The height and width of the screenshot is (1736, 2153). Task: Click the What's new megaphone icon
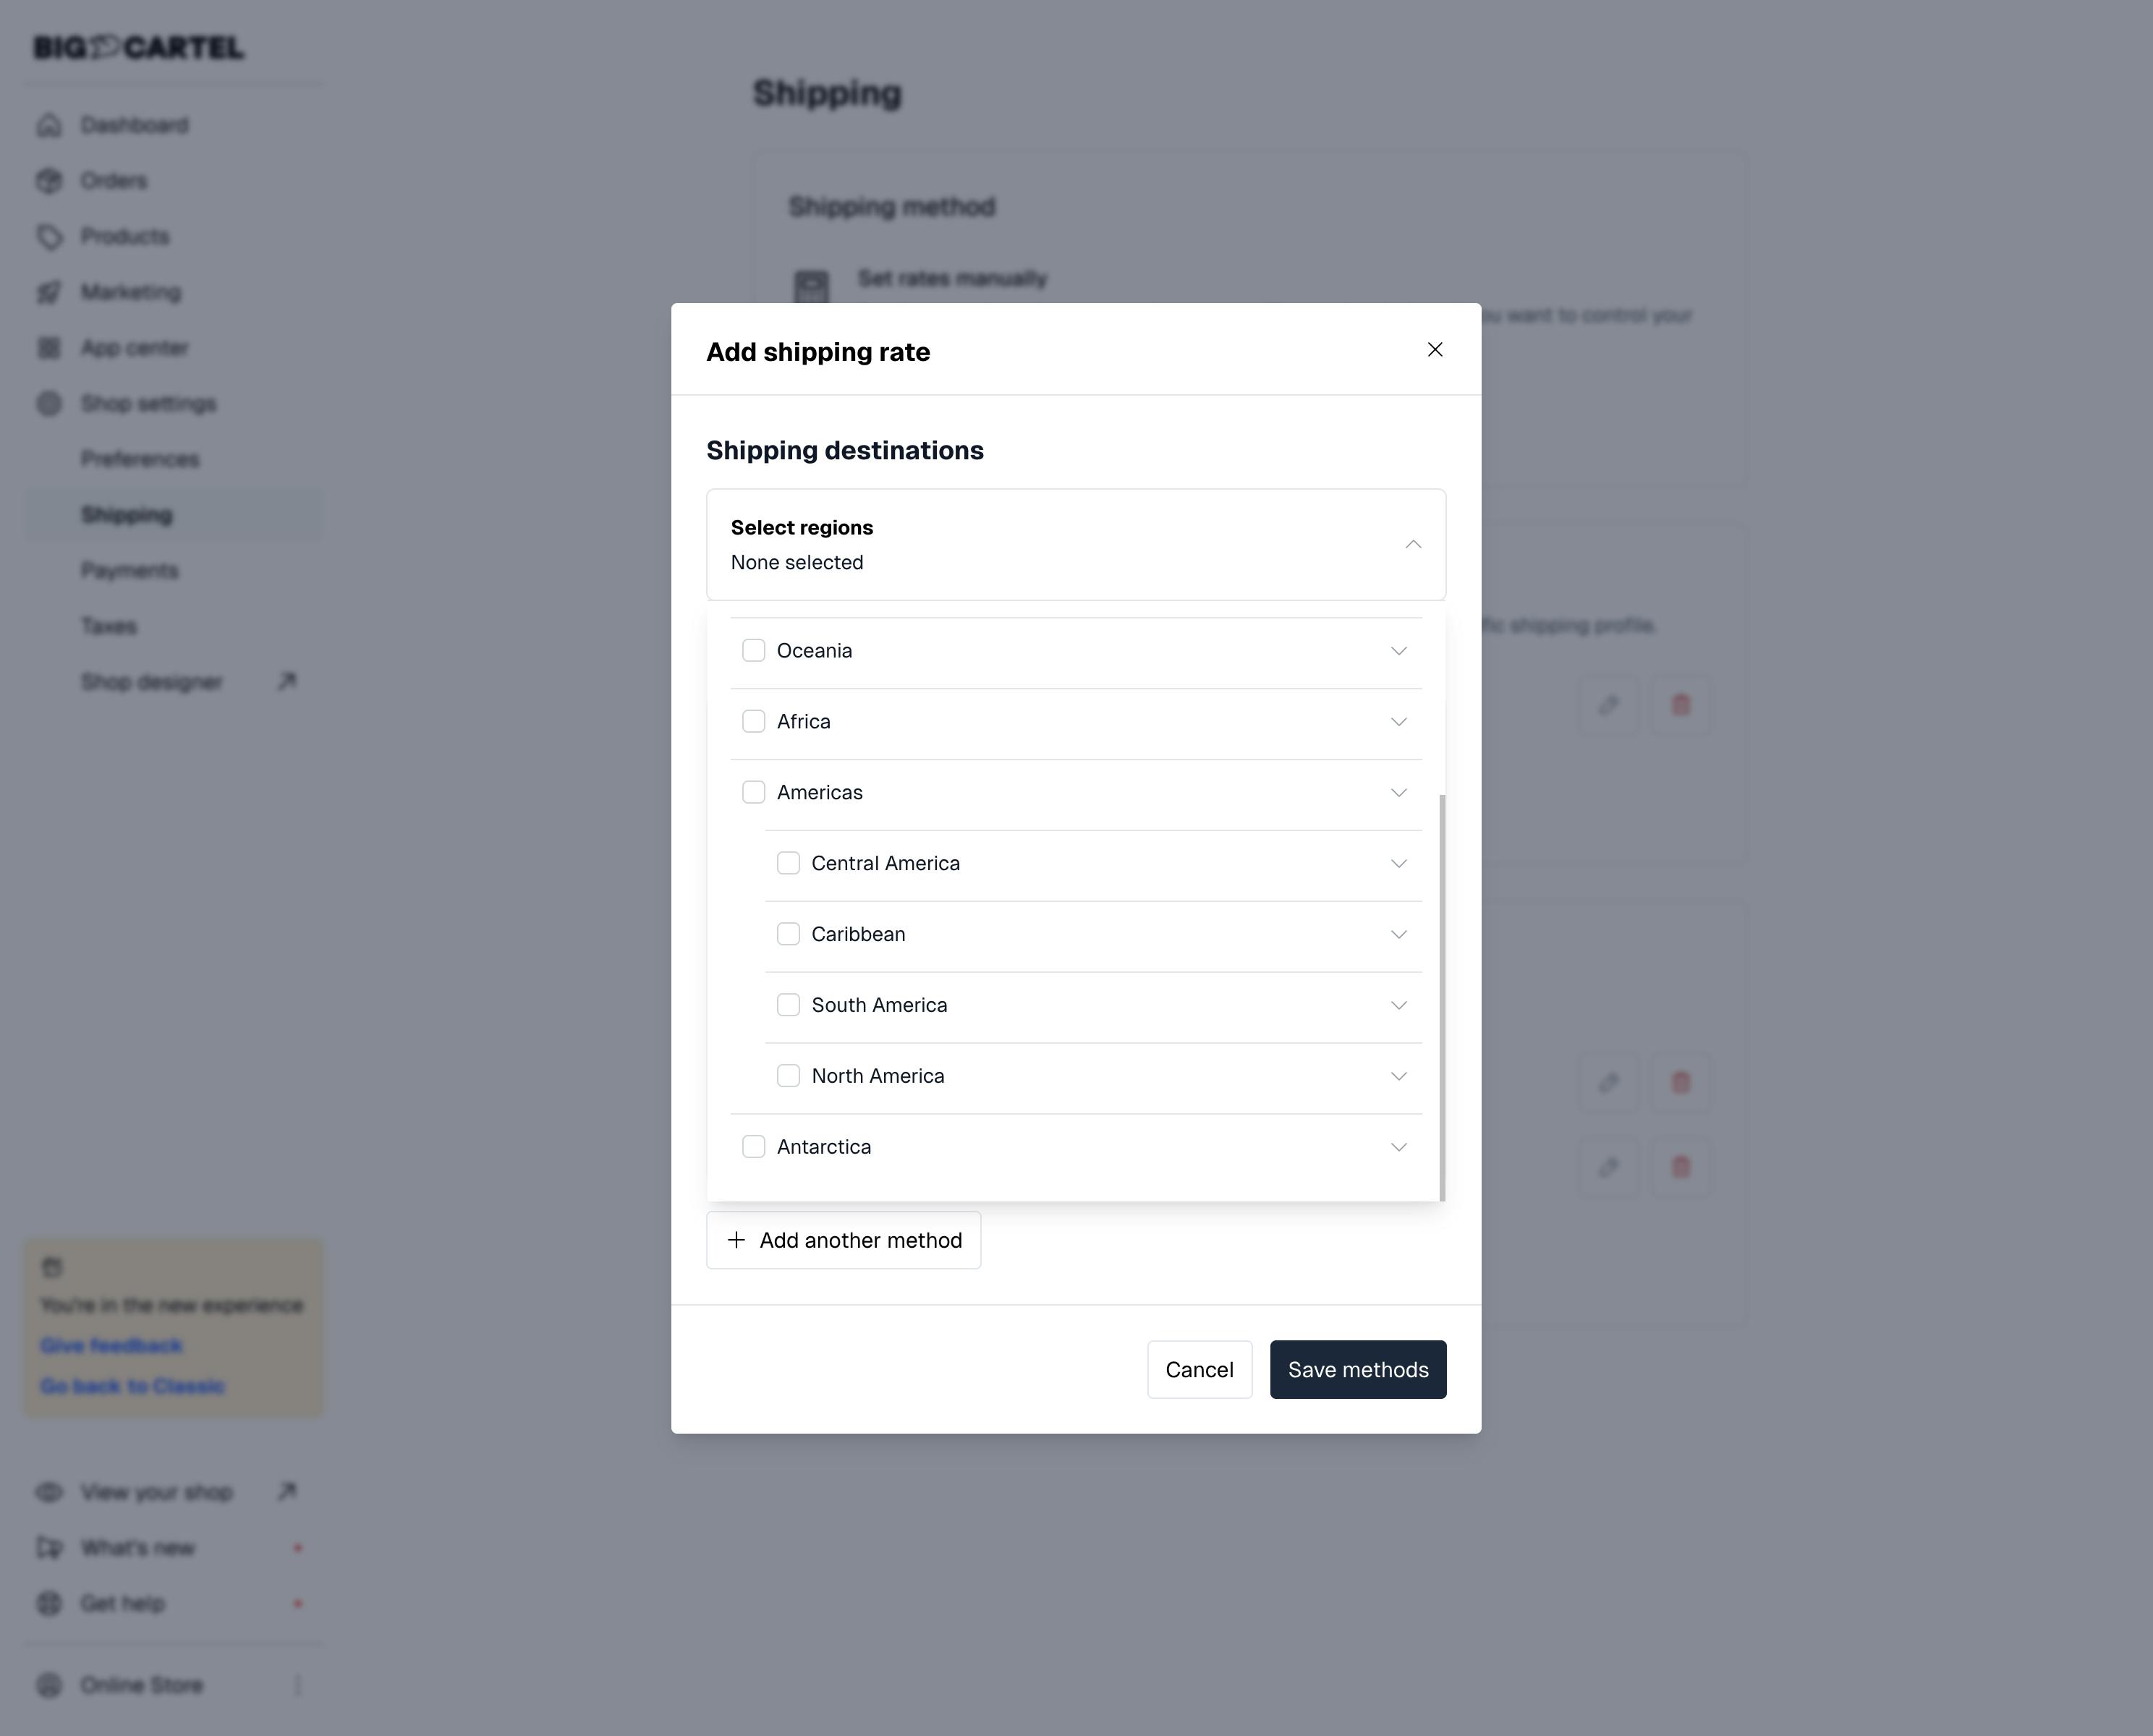tap(49, 1548)
